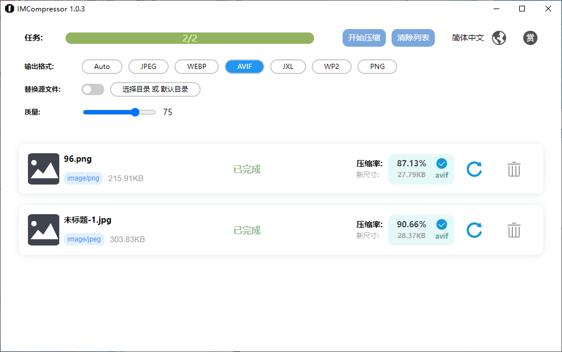Remove 未标题-1.jpg via the trash icon
562x352 pixels.
coord(514,230)
